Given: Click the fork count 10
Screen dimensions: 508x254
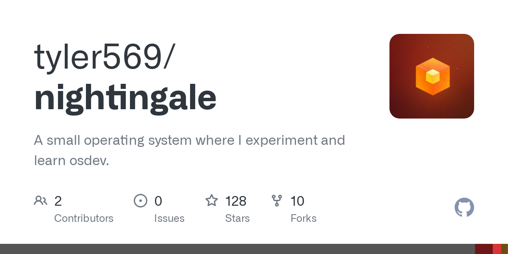Looking at the screenshot, I should (x=297, y=201).
